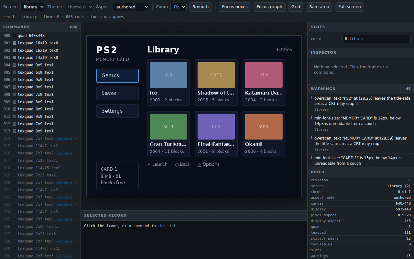Click the "focusables" row in the Build table
The image size is (414, 259).
coord(361,244)
